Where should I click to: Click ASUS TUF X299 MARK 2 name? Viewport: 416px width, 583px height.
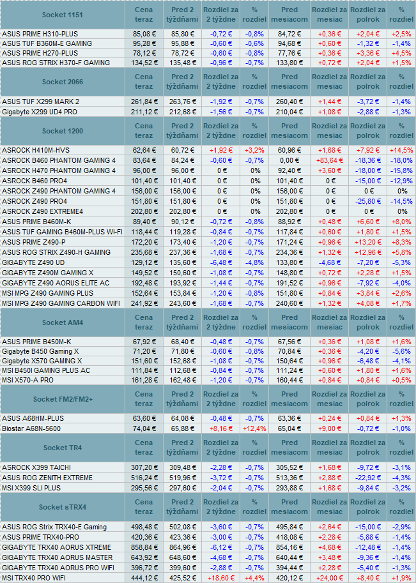pos(40,102)
